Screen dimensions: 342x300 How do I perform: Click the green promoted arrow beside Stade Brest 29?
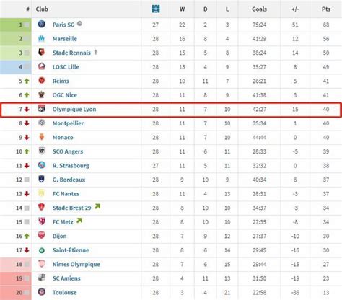[97, 206]
